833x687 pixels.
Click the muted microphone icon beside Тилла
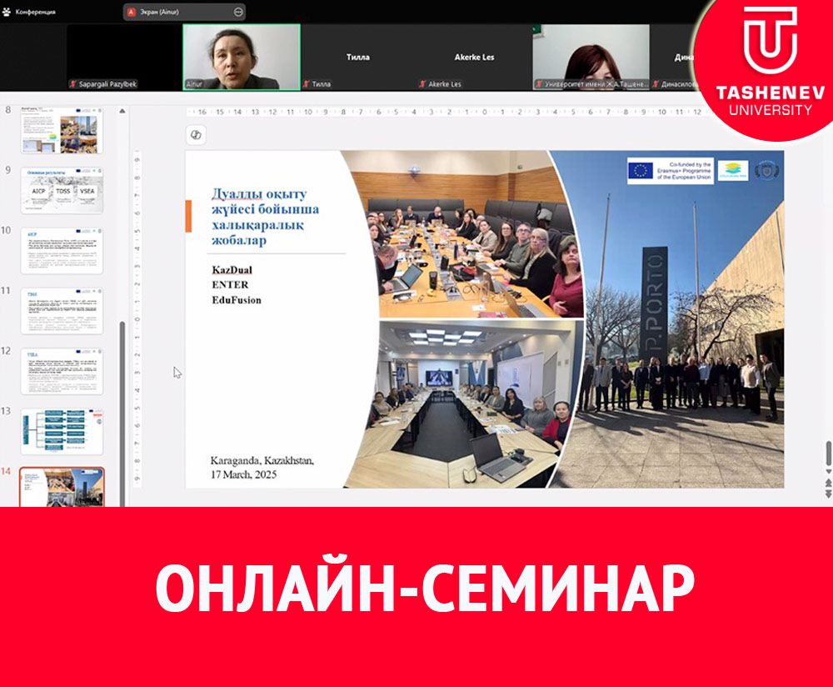(x=307, y=84)
